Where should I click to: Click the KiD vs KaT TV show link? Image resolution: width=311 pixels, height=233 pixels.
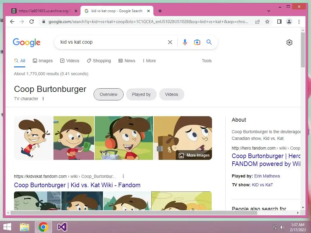tap(262, 185)
